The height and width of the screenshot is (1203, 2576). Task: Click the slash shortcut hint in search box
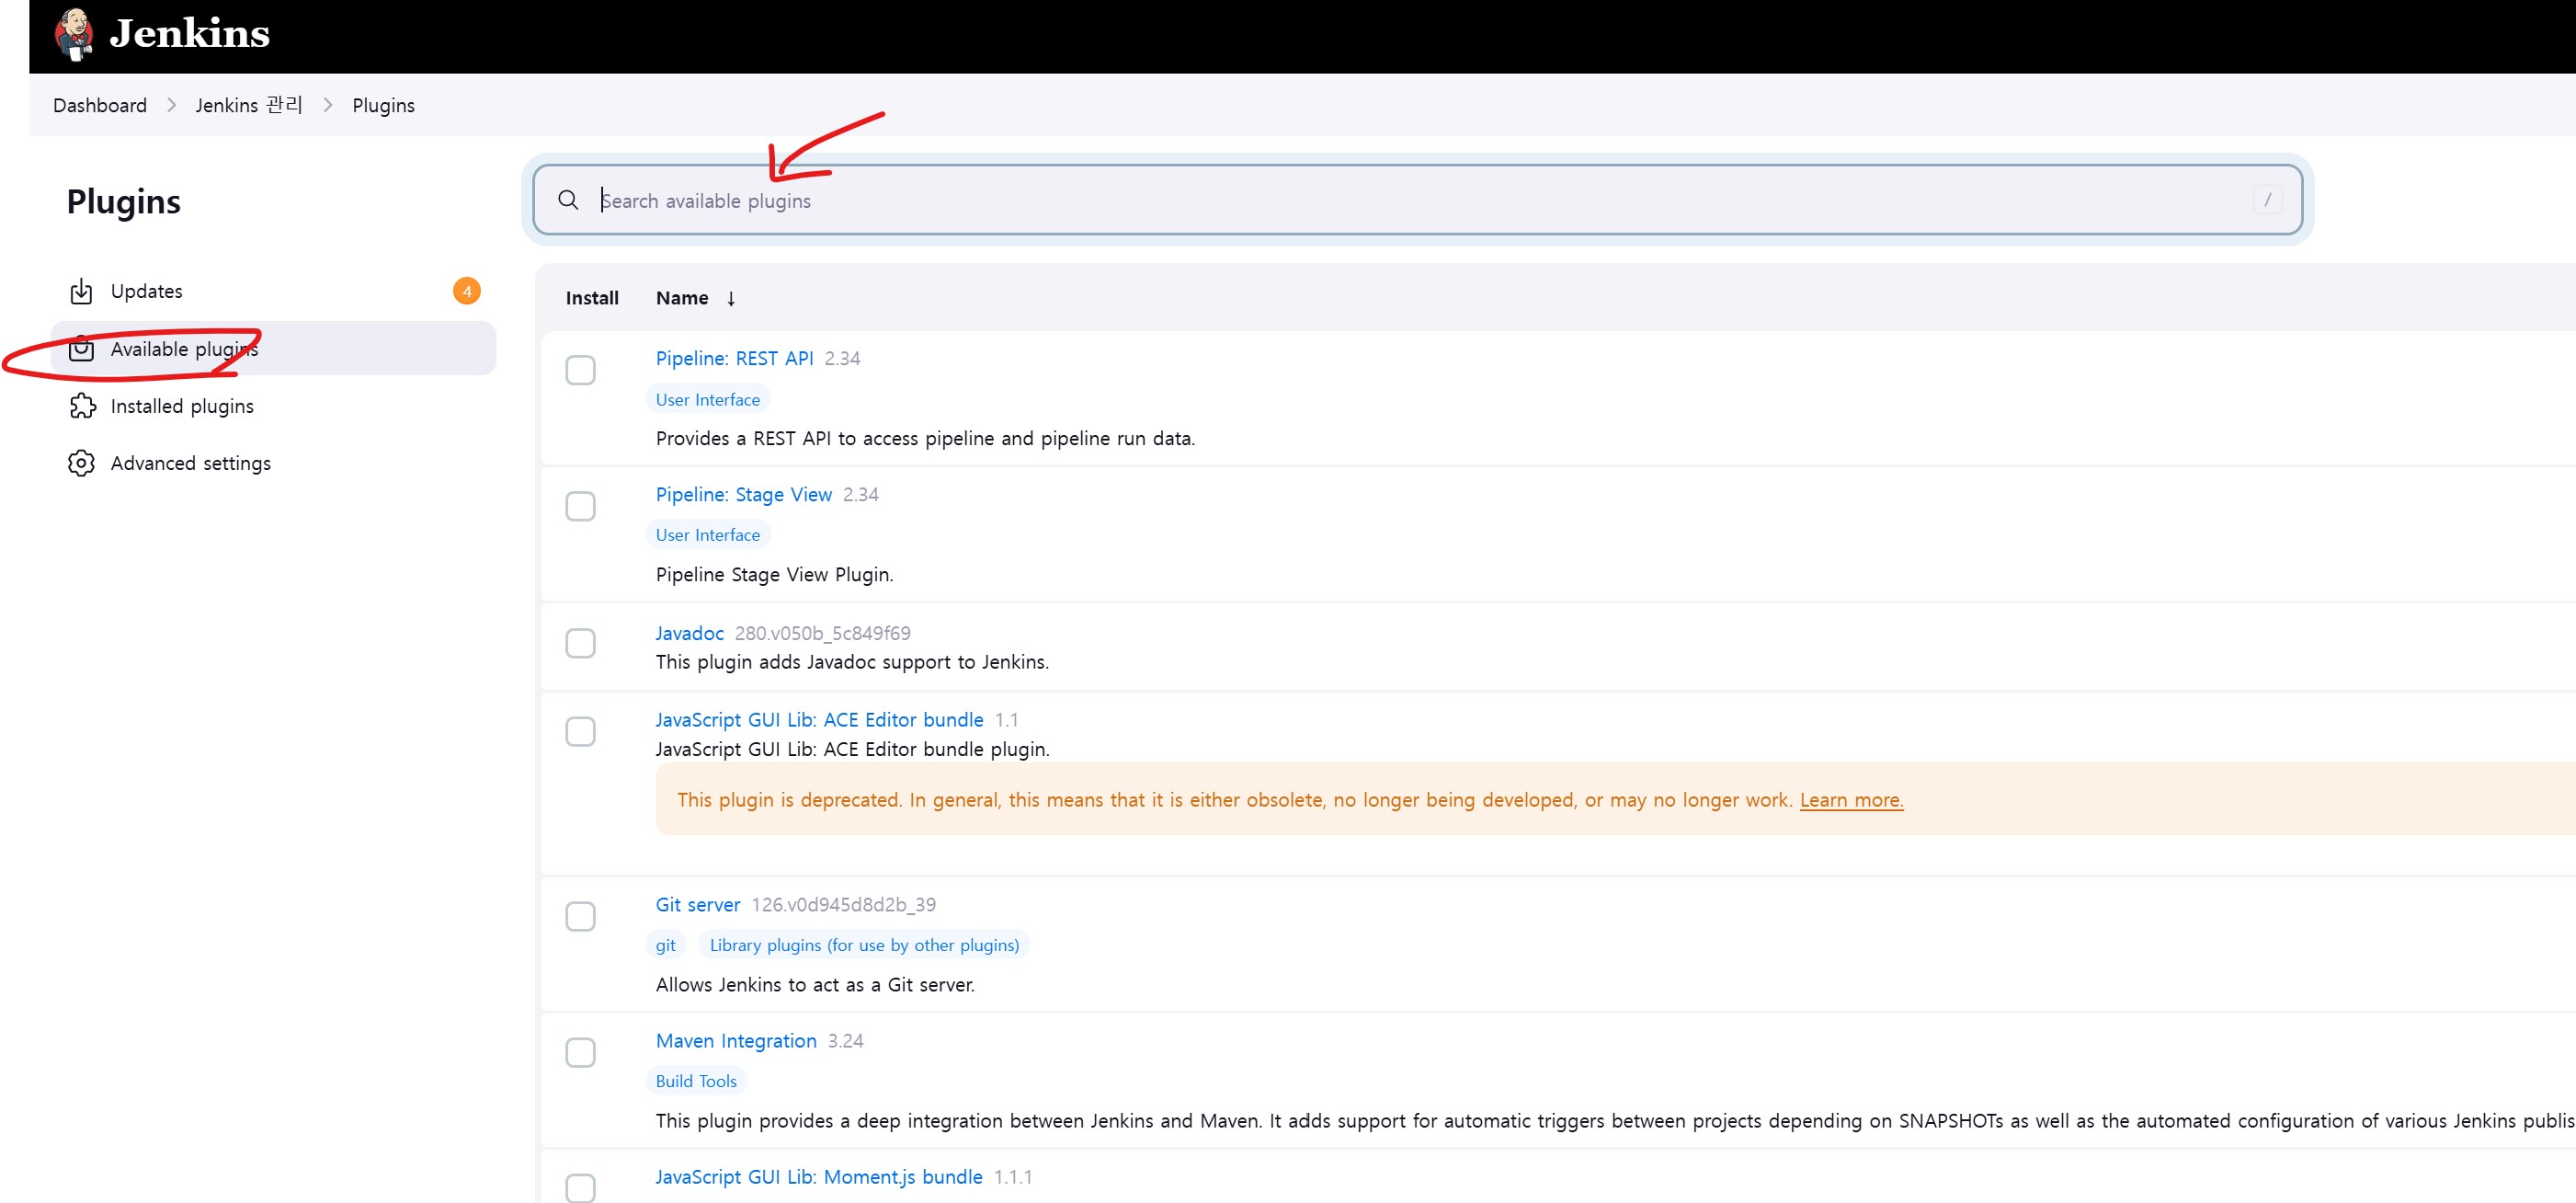coord(2266,200)
